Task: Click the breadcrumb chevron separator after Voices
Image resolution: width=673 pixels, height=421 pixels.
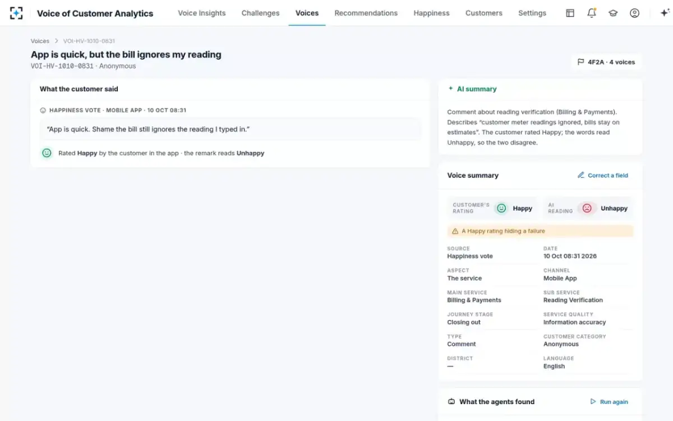Action: coord(56,41)
